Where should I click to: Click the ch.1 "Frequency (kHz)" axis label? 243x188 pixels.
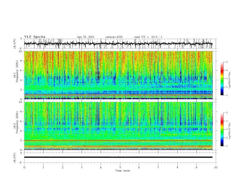[x=17, y=71]
